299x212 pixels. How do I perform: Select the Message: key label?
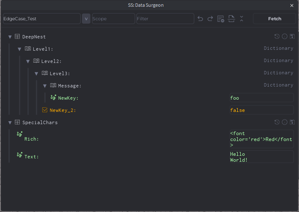70,86
